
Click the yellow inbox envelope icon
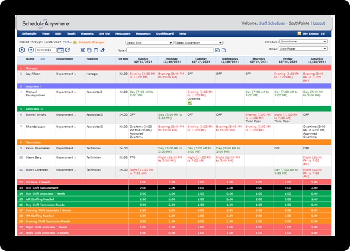[299, 33]
